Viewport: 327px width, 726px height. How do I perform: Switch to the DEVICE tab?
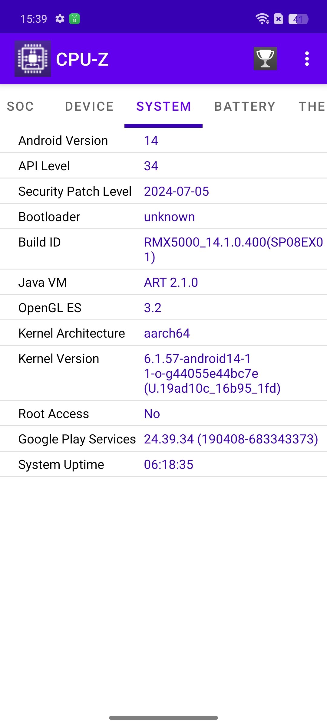(89, 106)
